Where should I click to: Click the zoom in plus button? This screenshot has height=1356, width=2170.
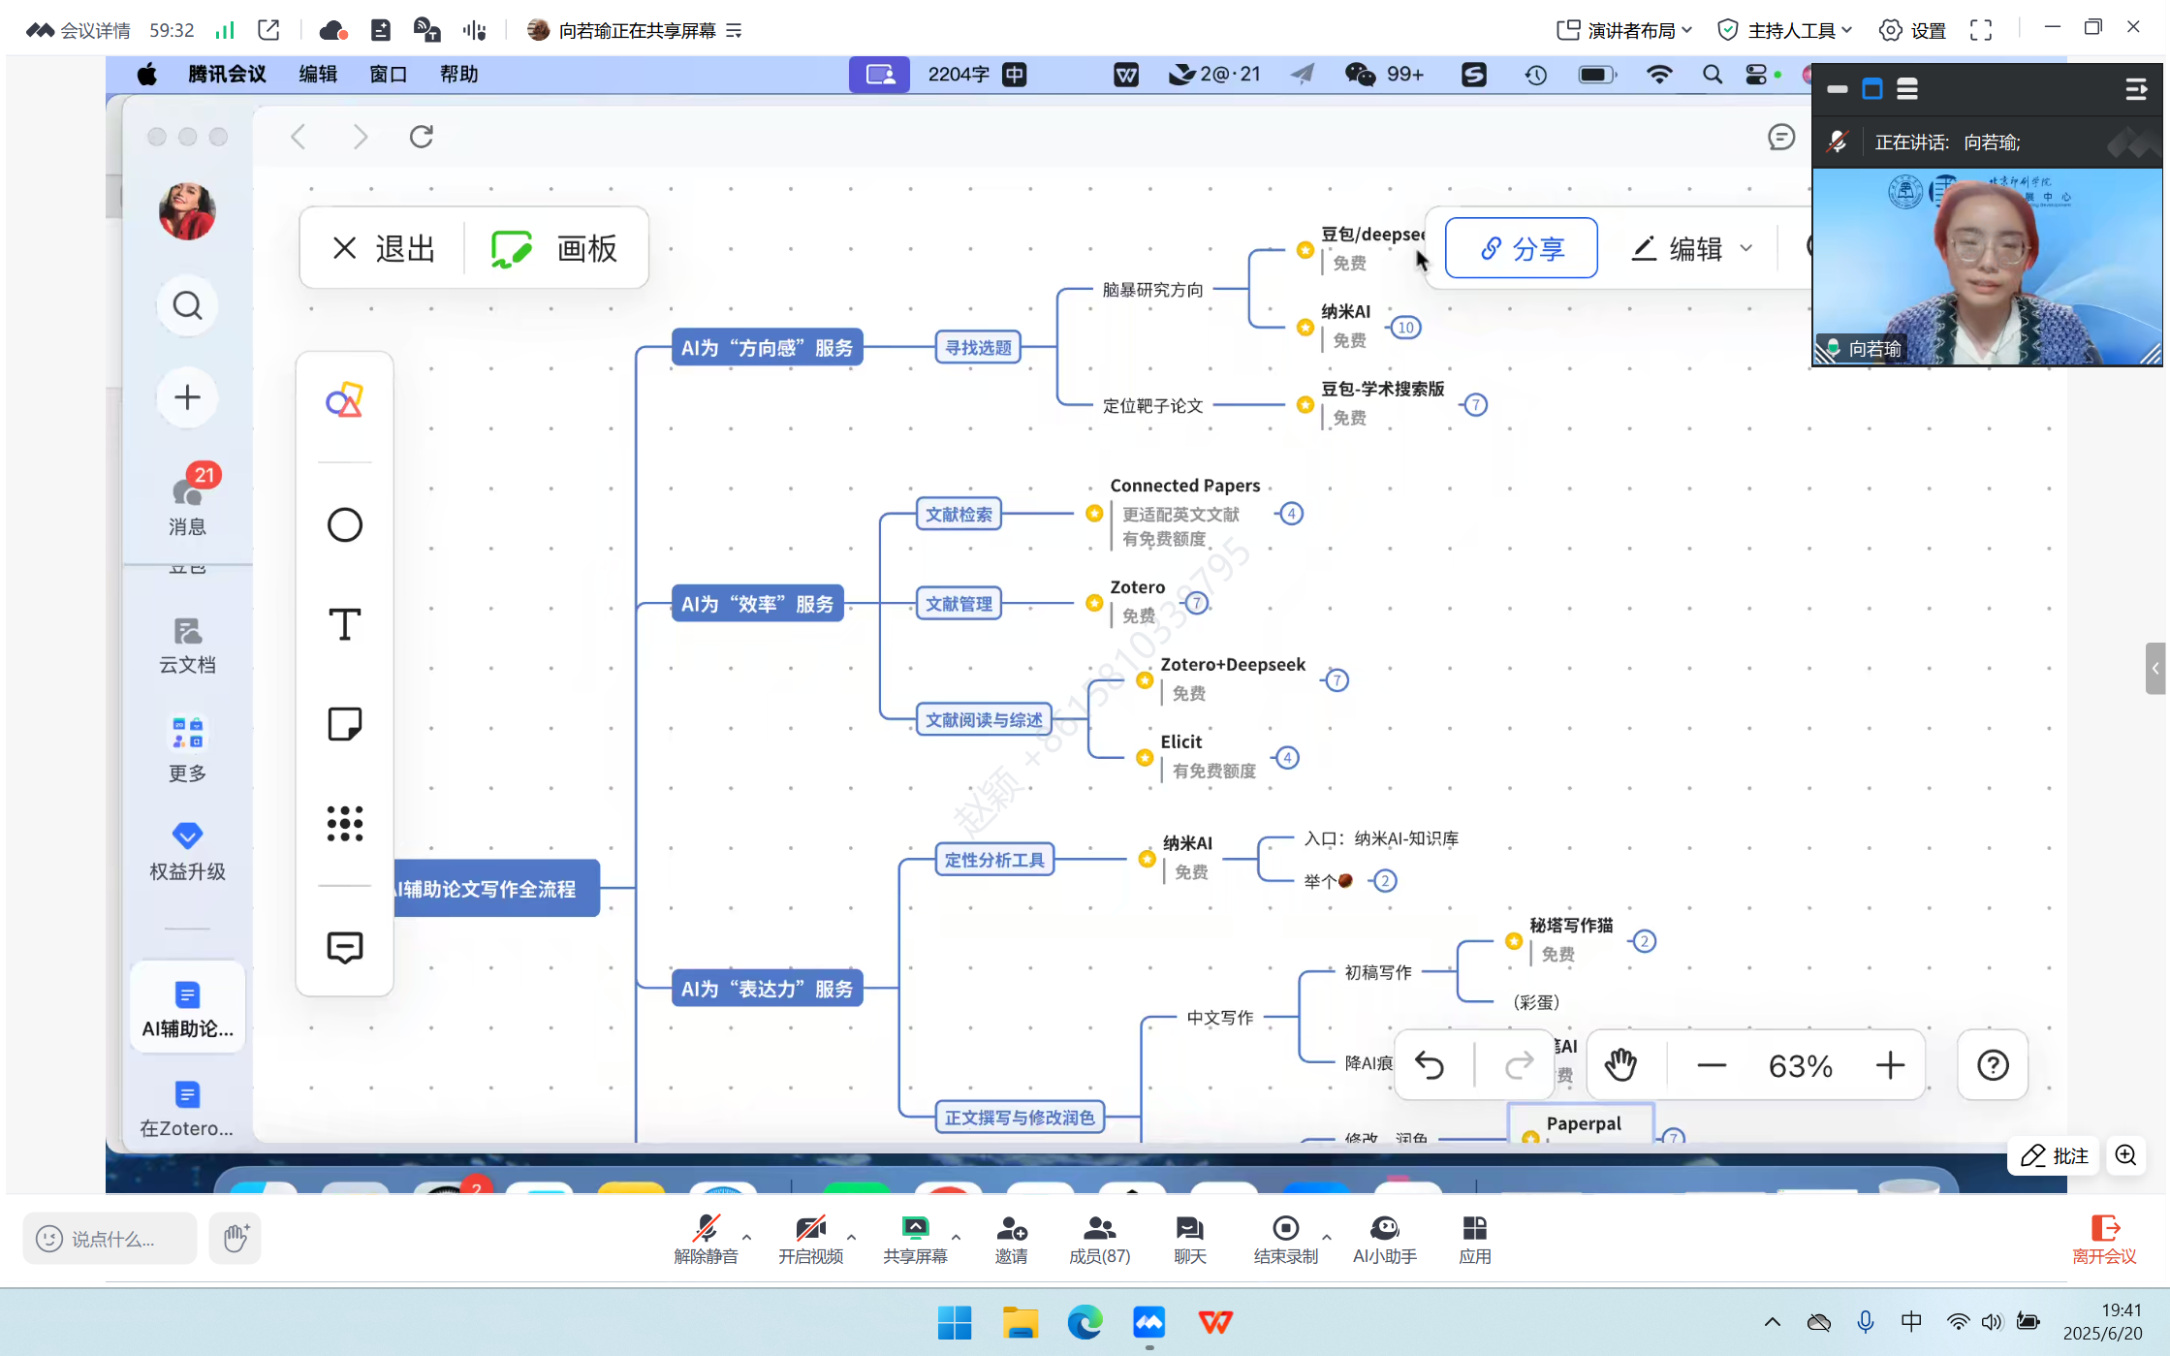click(1889, 1065)
